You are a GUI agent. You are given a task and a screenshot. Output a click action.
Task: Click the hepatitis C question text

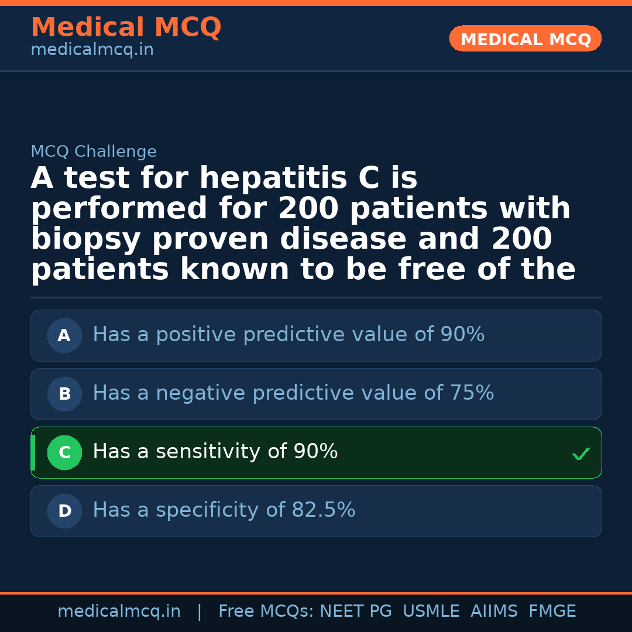point(303,224)
